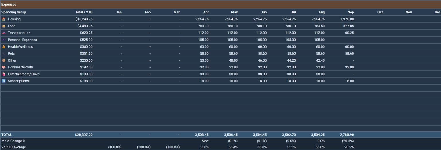Screen dimensions: 441x150
Task: Select Subscriptions total $108.00
Action: pos(86,81)
